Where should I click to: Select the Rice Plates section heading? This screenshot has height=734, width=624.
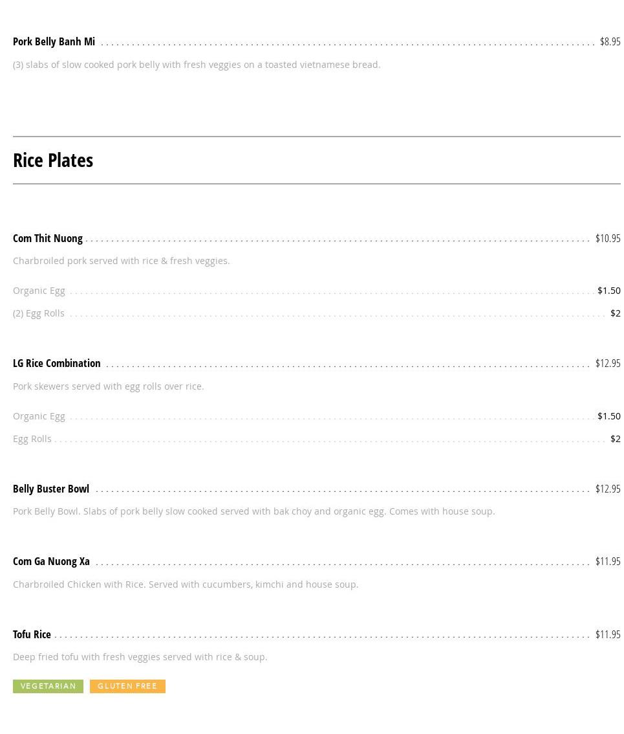coord(53,161)
